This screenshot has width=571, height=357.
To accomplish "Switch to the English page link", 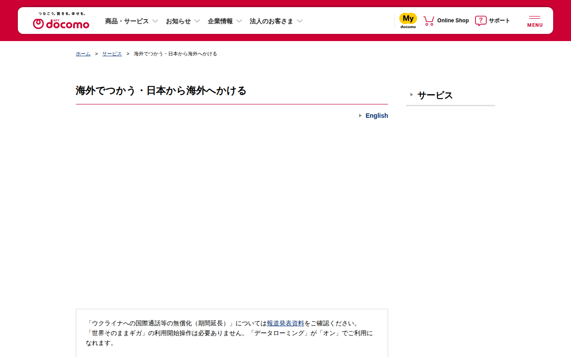I will point(377,116).
